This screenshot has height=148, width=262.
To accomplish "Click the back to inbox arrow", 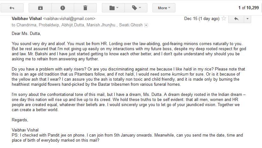I will click(x=12, y=8).
